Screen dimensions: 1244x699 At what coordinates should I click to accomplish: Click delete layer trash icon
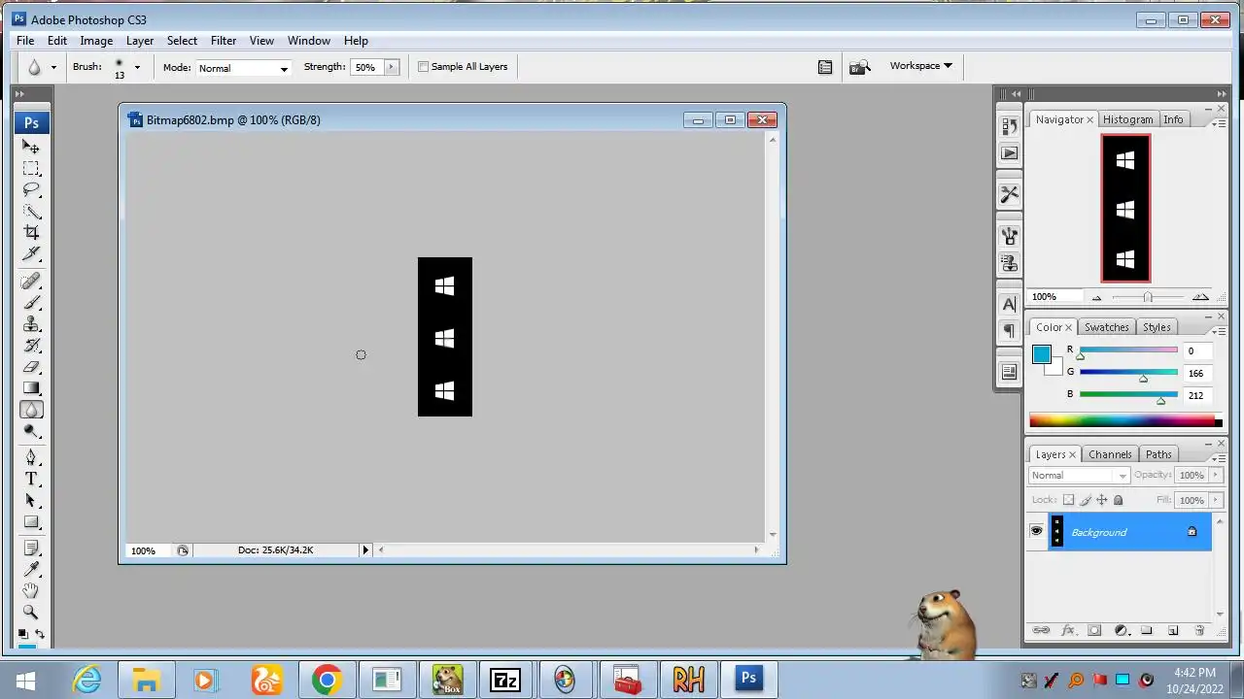pyautogui.click(x=1199, y=630)
